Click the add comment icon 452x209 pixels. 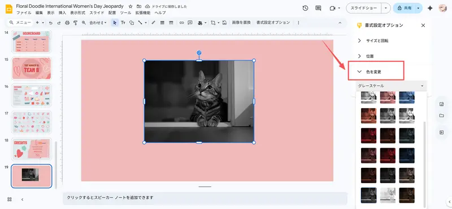tap(190, 23)
